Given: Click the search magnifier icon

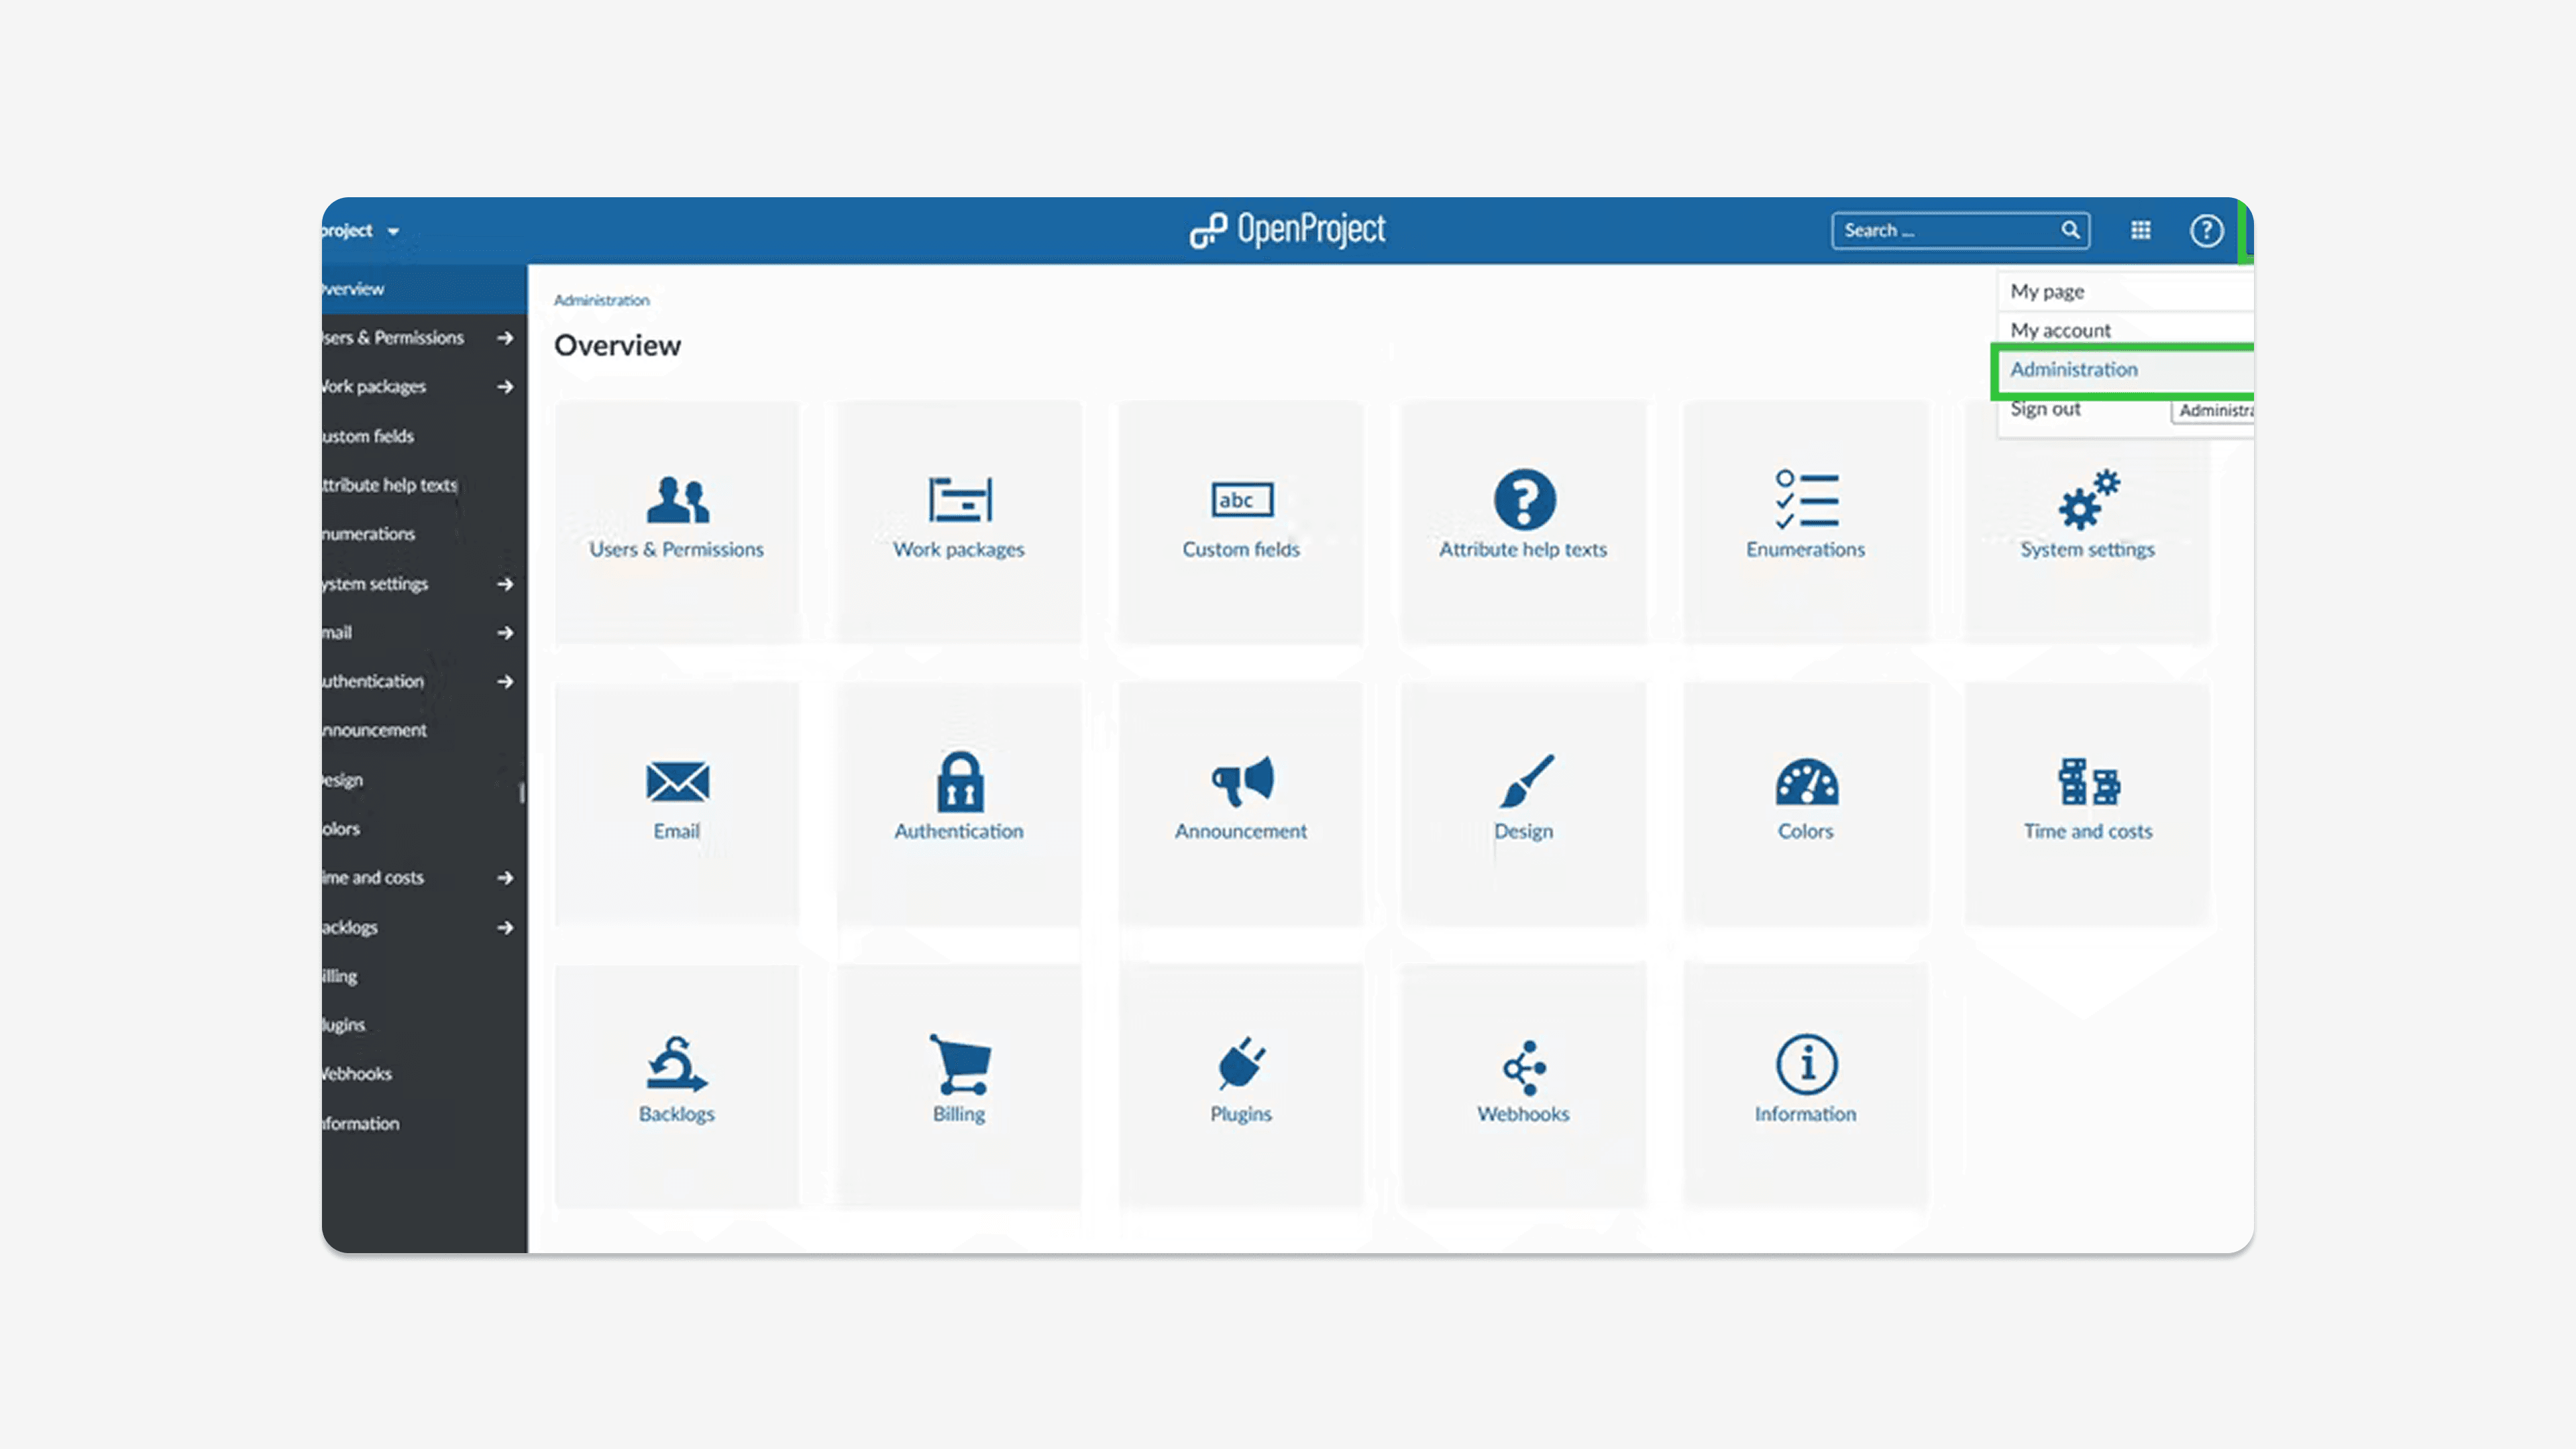Looking at the screenshot, I should coord(2070,230).
